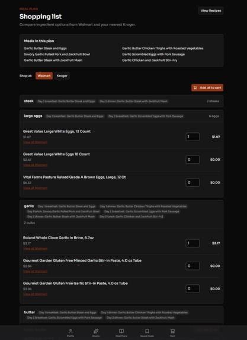The height and width of the screenshot is (340, 247).
Task: Switch store to Kroger
Action: (x=62, y=76)
